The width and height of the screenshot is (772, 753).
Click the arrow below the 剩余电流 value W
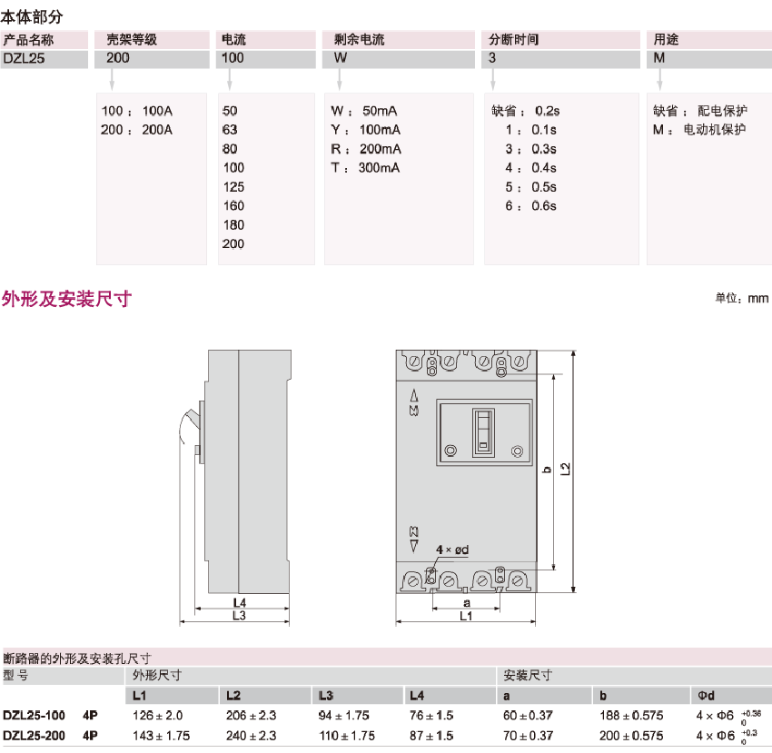click(339, 80)
